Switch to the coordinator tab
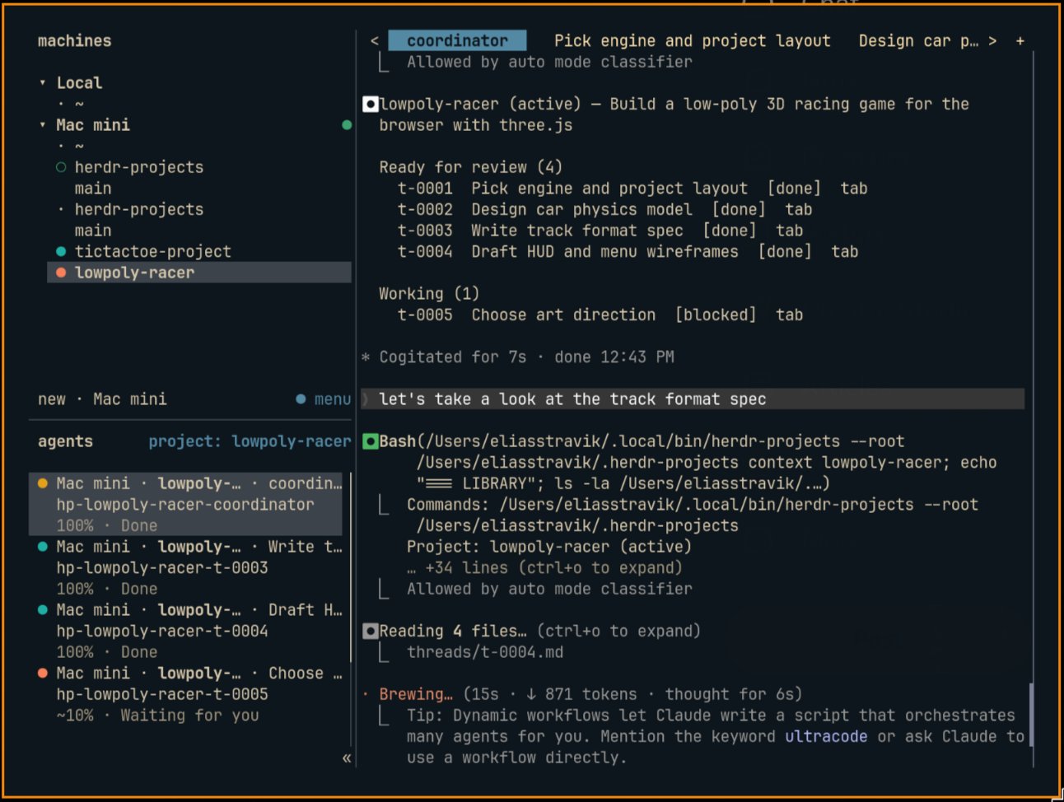 [457, 40]
